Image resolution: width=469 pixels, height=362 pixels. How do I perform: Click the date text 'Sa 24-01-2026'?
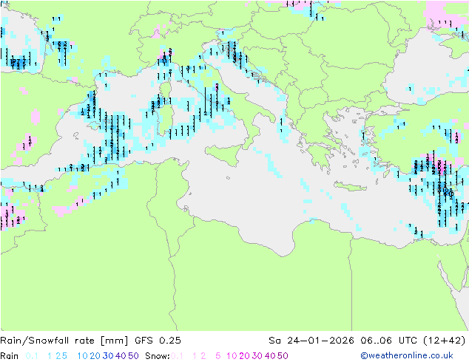311,341
